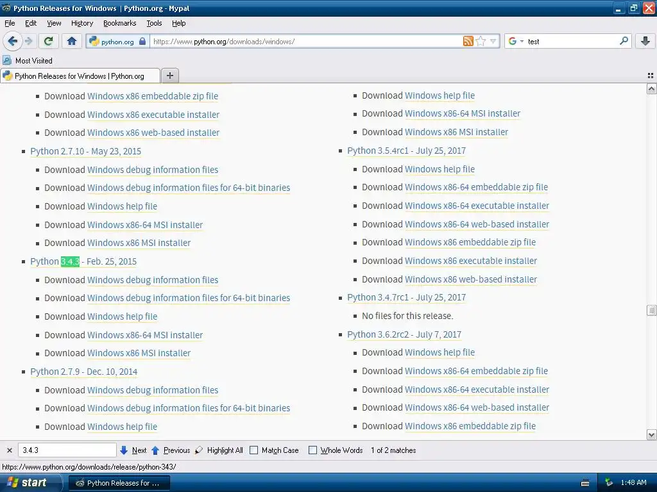The image size is (657, 492).
Task: Select Python Releases taskbar button
Action: 119,483
